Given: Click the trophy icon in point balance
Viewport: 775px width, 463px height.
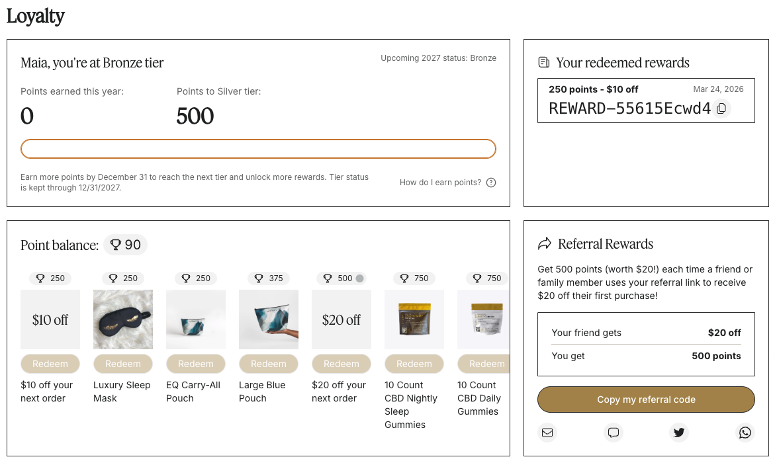Looking at the screenshot, I should tap(116, 245).
